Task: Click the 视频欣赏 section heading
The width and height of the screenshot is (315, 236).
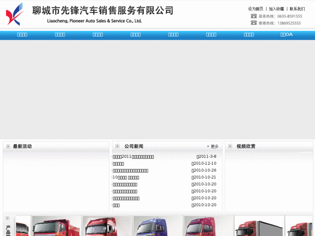Action: pos(246,146)
